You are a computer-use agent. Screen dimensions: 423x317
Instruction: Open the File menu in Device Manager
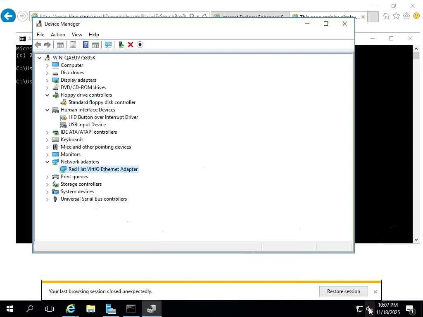click(40, 35)
